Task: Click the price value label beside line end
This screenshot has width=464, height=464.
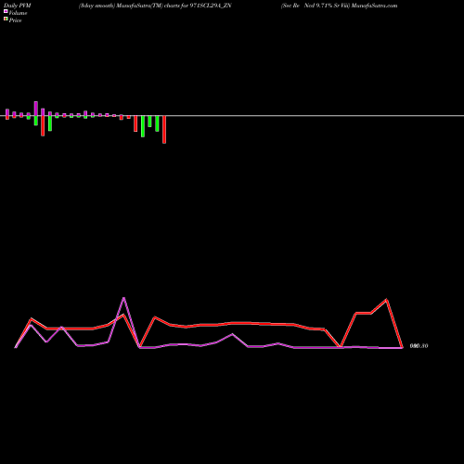Action: pos(419,346)
